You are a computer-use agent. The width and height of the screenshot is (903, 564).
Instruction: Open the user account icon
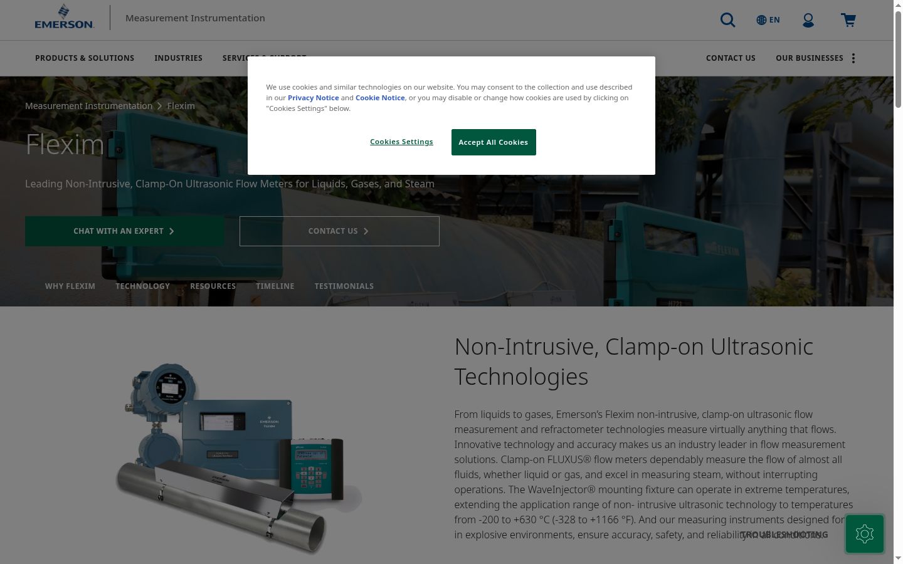pos(808,20)
